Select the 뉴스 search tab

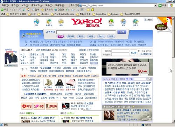[101, 36]
